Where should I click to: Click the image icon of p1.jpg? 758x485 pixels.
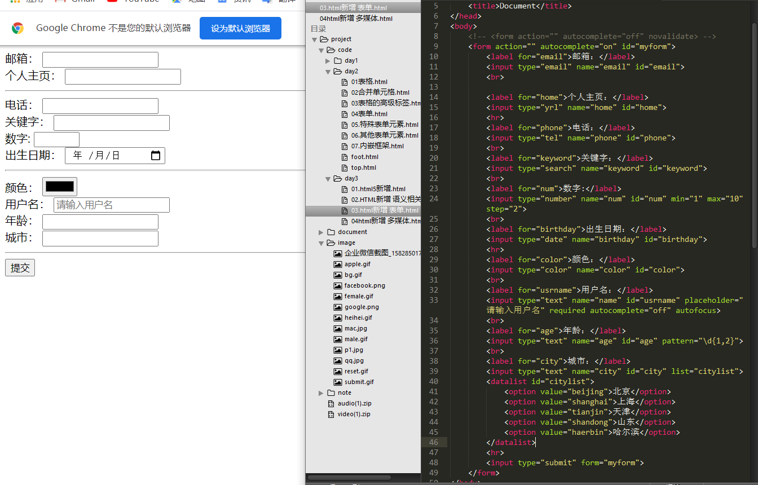click(x=338, y=350)
